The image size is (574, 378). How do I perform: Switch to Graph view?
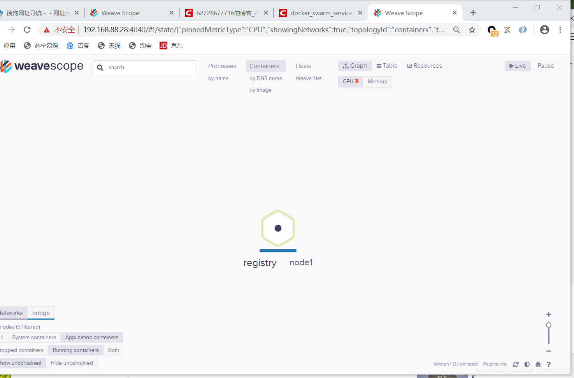click(x=355, y=66)
